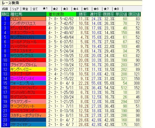The image size is (155, 128).
Task: Select the ダイワメジャー row
Action: (x=28, y=97)
